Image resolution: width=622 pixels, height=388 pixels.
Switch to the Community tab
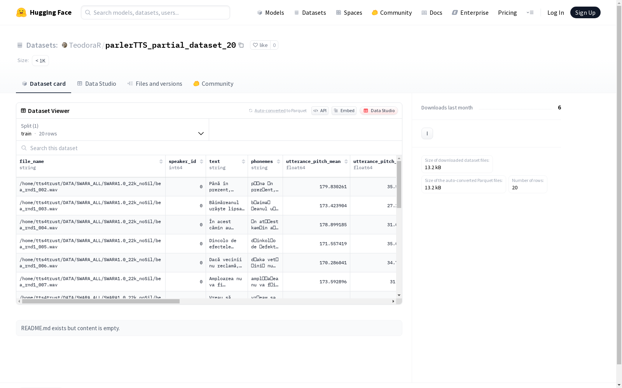(x=213, y=84)
